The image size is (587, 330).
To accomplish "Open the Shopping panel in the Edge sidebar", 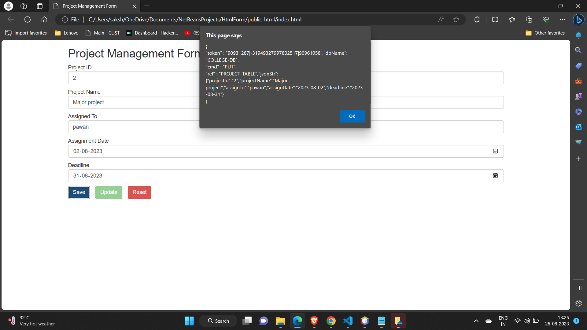I will [578, 66].
